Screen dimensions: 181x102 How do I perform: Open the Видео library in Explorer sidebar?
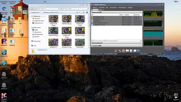35,30
